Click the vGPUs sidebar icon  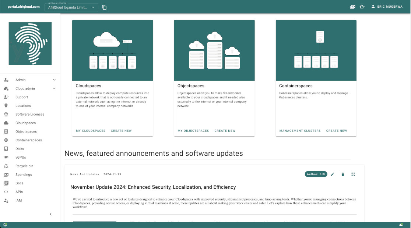pos(6,158)
